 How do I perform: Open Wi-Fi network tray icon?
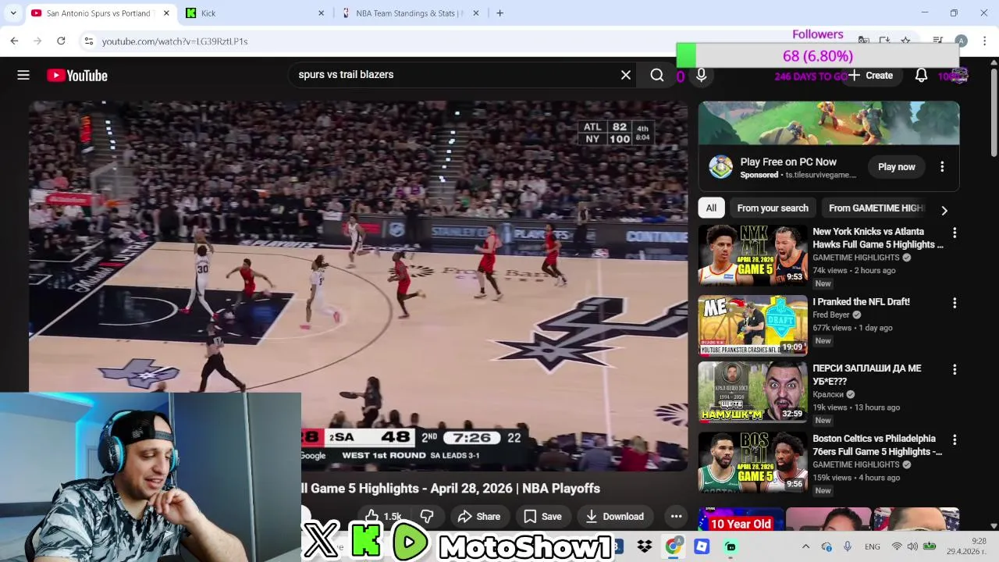[897, 546]
